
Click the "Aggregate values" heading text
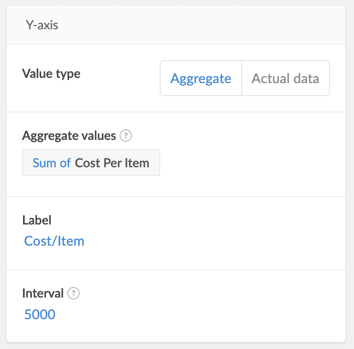pyautogui.click(x=69, y=136)
